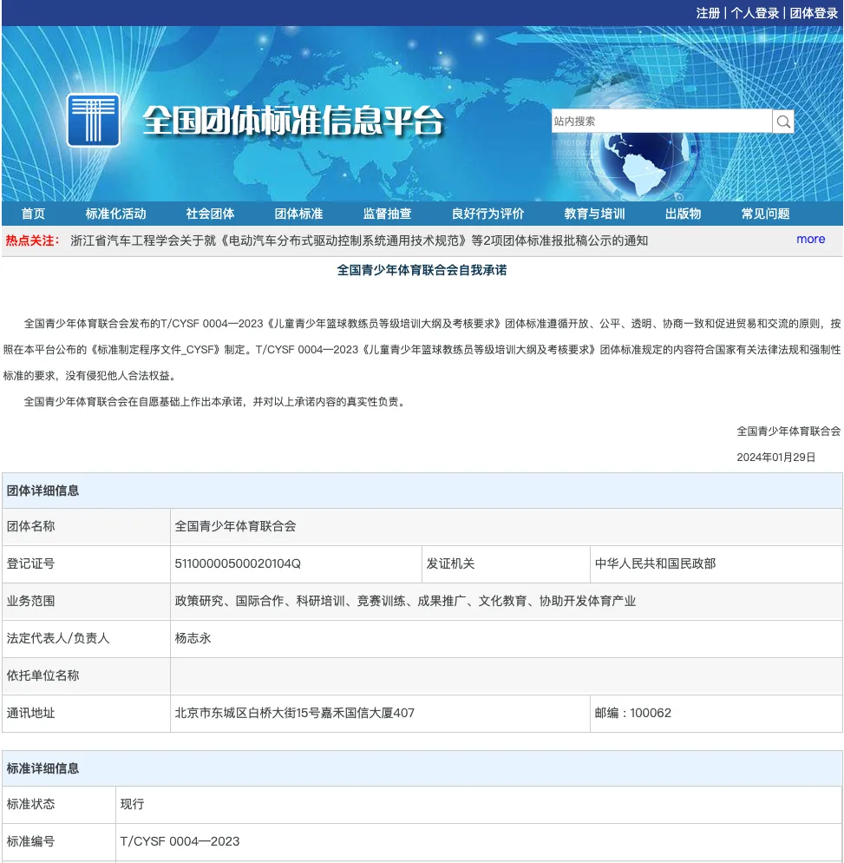Click the search magnifier icon
The height and width of the screenshot is (863, 844).
coord(783,121)
